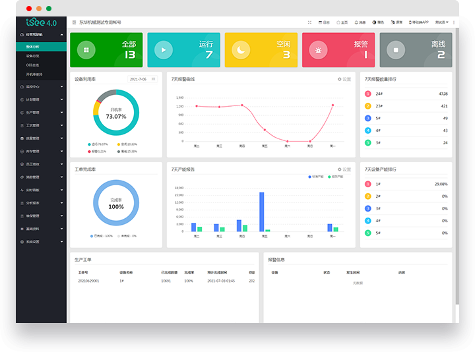475x352 pixels.
Task: Click 设置 on the 7天产能报告 panel
Action: [x=344, y=169]
